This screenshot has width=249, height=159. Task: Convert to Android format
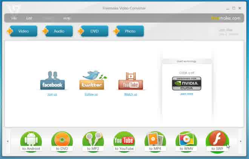point(31,142)
